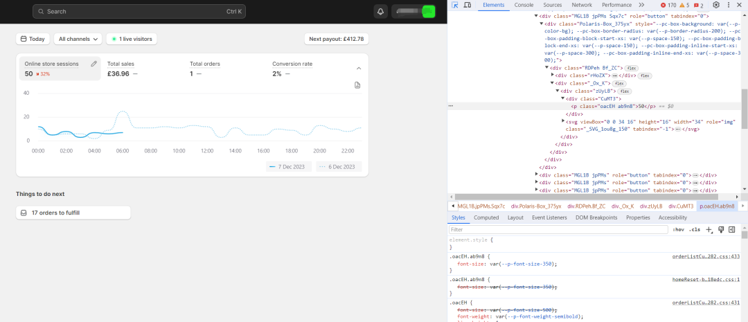748x322 pixels.
Task: Collapse the metrics card chevron
Action: pyautogui.click(x=359, y=69)
